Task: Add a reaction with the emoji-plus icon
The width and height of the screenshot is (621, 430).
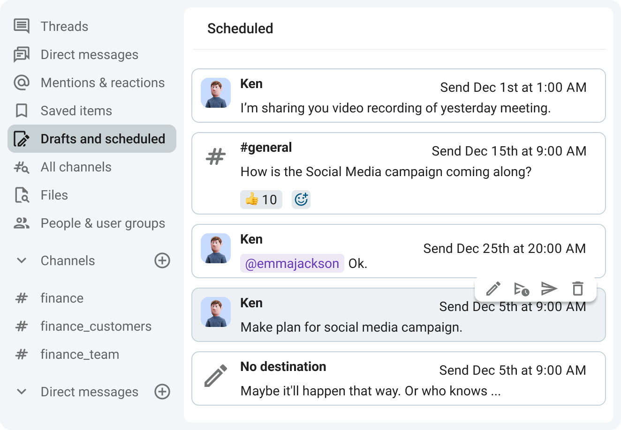Action: pos(301,199)
